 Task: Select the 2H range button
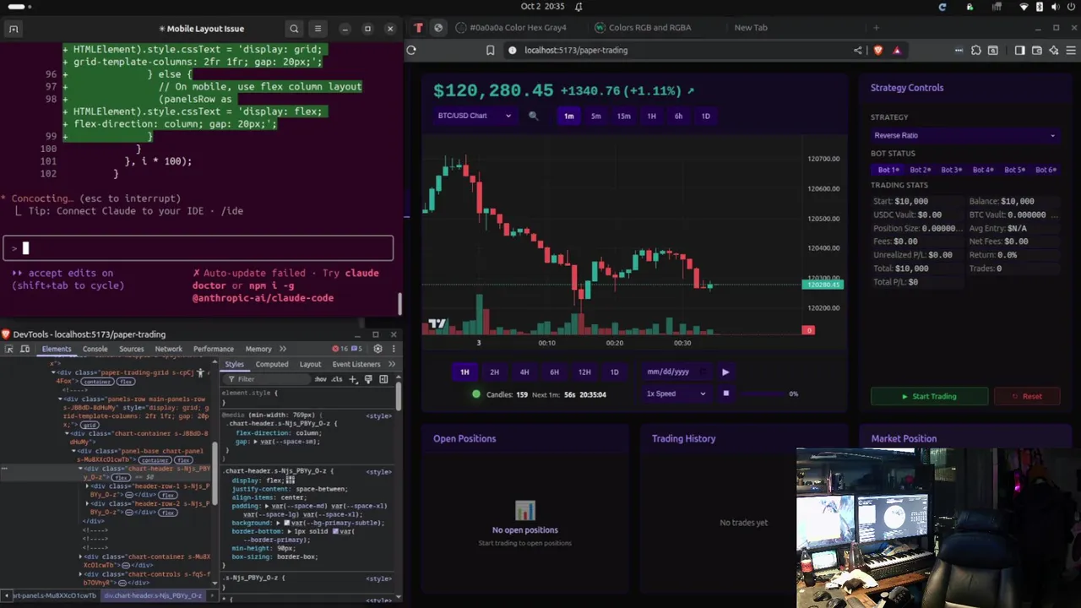pos(494,372)
